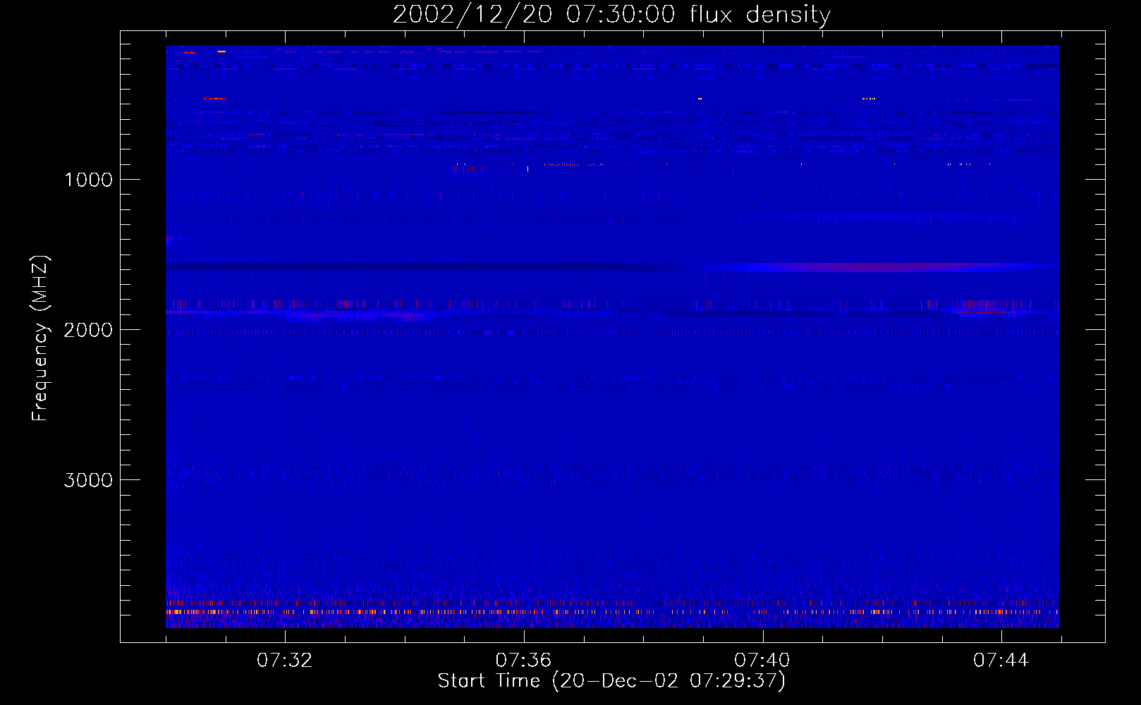Click the 1000 frequency axis label
Viewport: 1141px width, 705px height.
coord(88,180)
